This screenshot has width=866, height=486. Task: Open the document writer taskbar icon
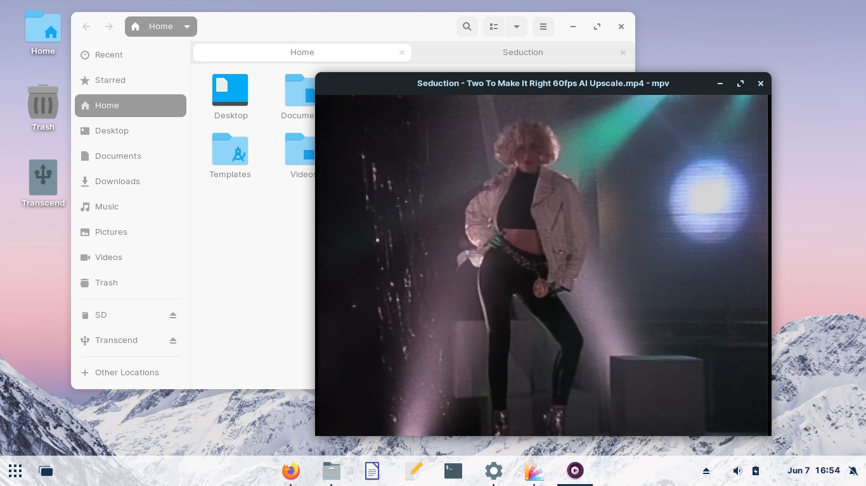[372, 471]
